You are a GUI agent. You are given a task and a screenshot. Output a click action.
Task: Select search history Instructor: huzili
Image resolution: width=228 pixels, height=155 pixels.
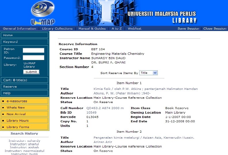tap(24, 154)
